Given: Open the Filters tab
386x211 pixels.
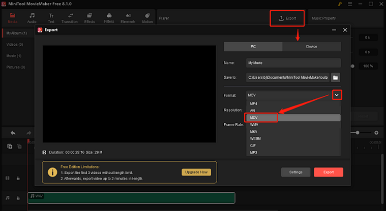Looking at the screenshot, I should click(109, 18).
